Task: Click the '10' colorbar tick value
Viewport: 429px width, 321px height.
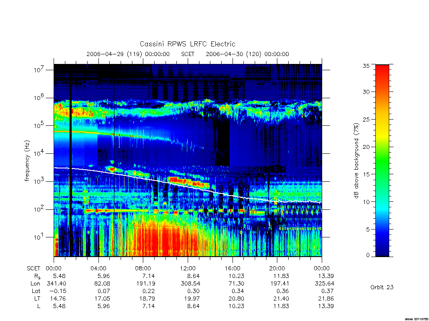Action: pyautogui.click(x=366, y=202)
